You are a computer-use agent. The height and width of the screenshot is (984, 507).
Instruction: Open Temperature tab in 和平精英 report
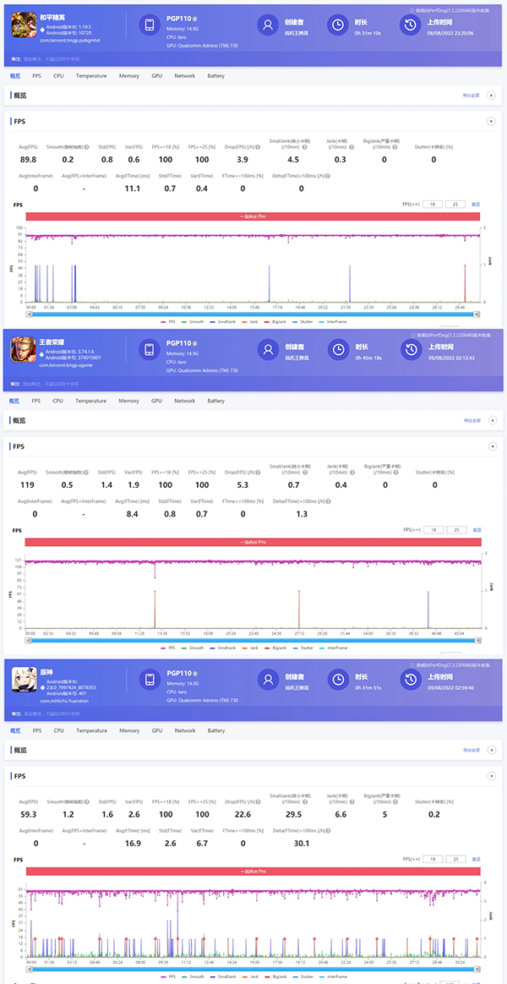coord(91,76)
